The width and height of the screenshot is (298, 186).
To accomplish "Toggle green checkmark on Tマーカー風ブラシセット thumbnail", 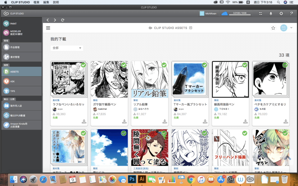I will (x=204, y=65).
